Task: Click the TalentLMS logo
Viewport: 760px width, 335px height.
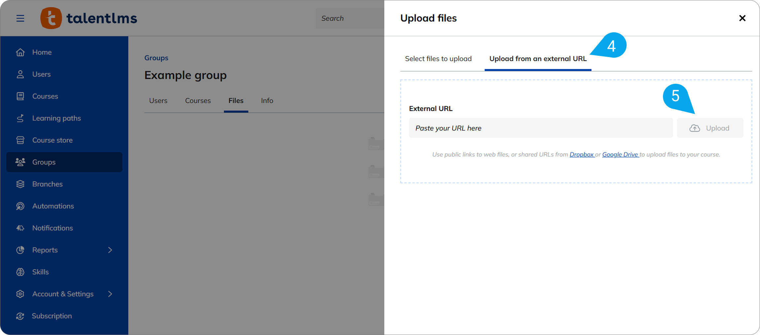Action: click(88, 18)
